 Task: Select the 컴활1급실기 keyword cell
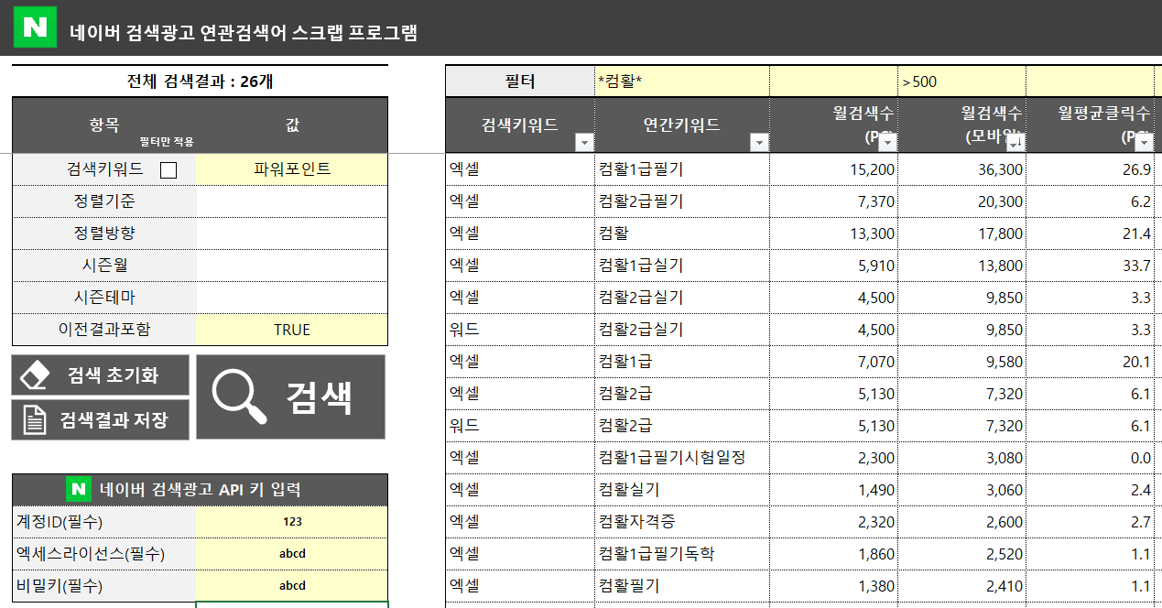point(682,266)
